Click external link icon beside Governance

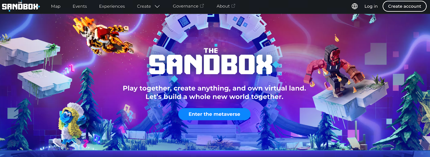point(202,6)
